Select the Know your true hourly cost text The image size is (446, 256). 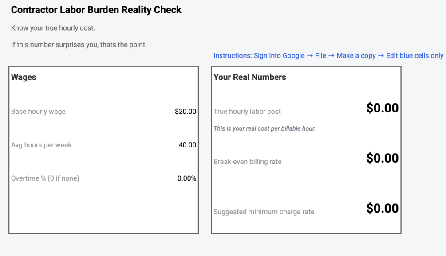point(53,28)
